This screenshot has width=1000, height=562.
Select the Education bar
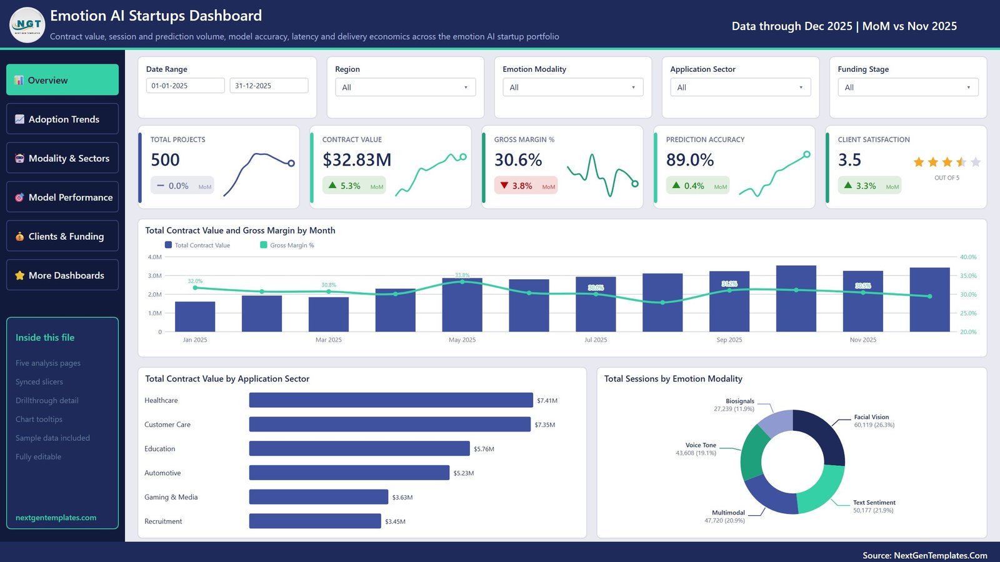[x=359, y=448]
